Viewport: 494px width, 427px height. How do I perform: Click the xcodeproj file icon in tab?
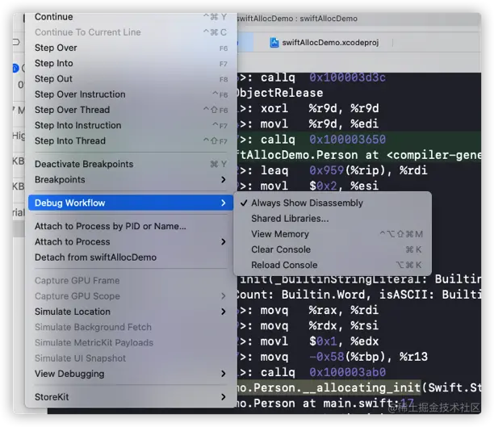(x=274, y=43)
